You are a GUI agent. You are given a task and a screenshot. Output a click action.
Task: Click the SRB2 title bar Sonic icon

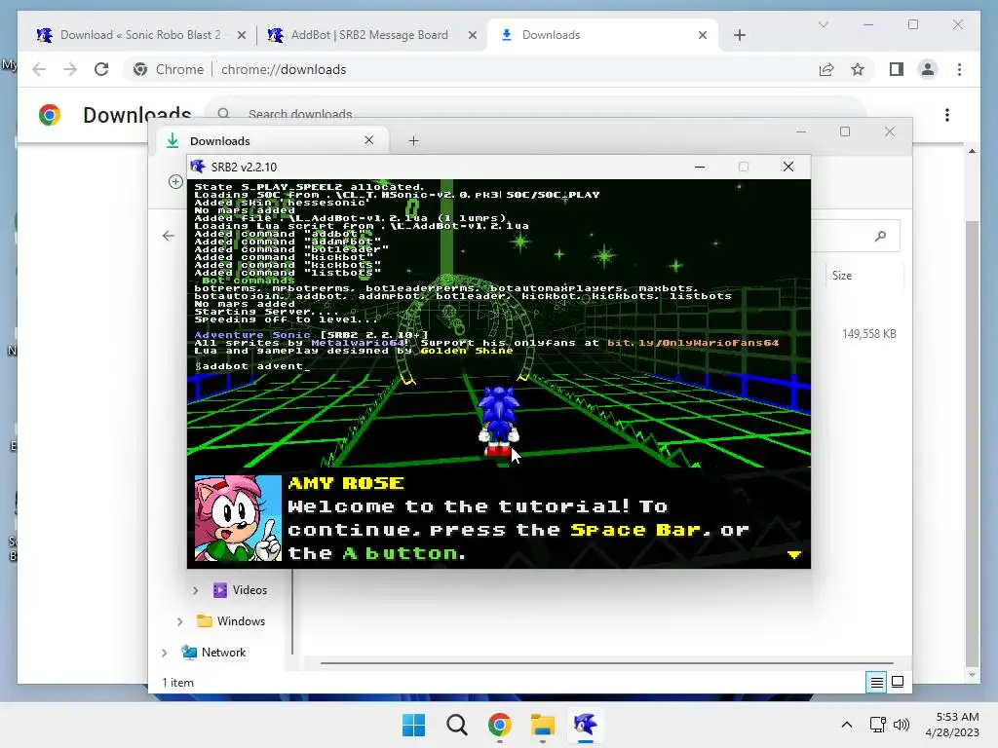tap(198, 167)
